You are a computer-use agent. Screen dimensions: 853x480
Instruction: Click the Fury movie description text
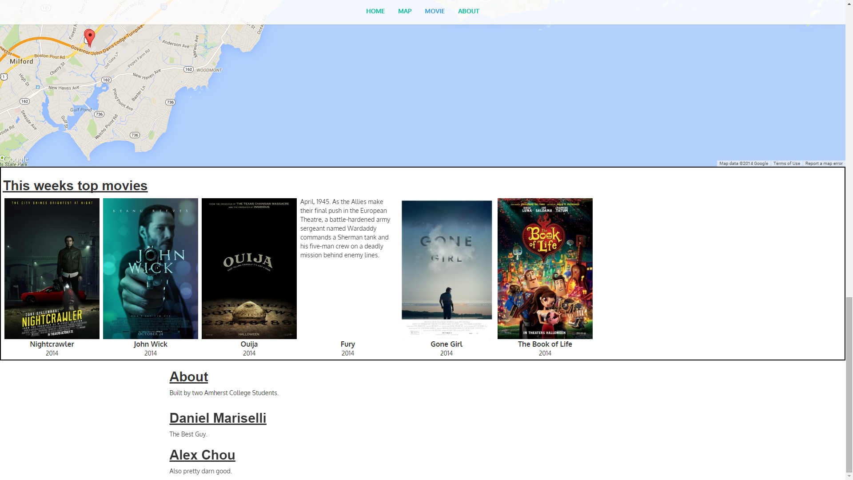pyautogui.click(x=345, y=228)
